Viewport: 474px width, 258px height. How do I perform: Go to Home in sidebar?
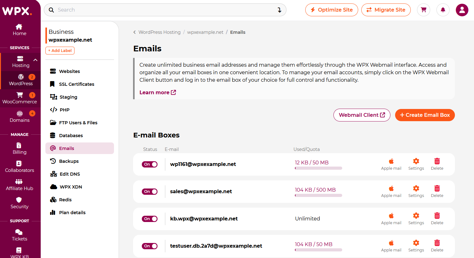pyautogui.click(x=19, y=30)
